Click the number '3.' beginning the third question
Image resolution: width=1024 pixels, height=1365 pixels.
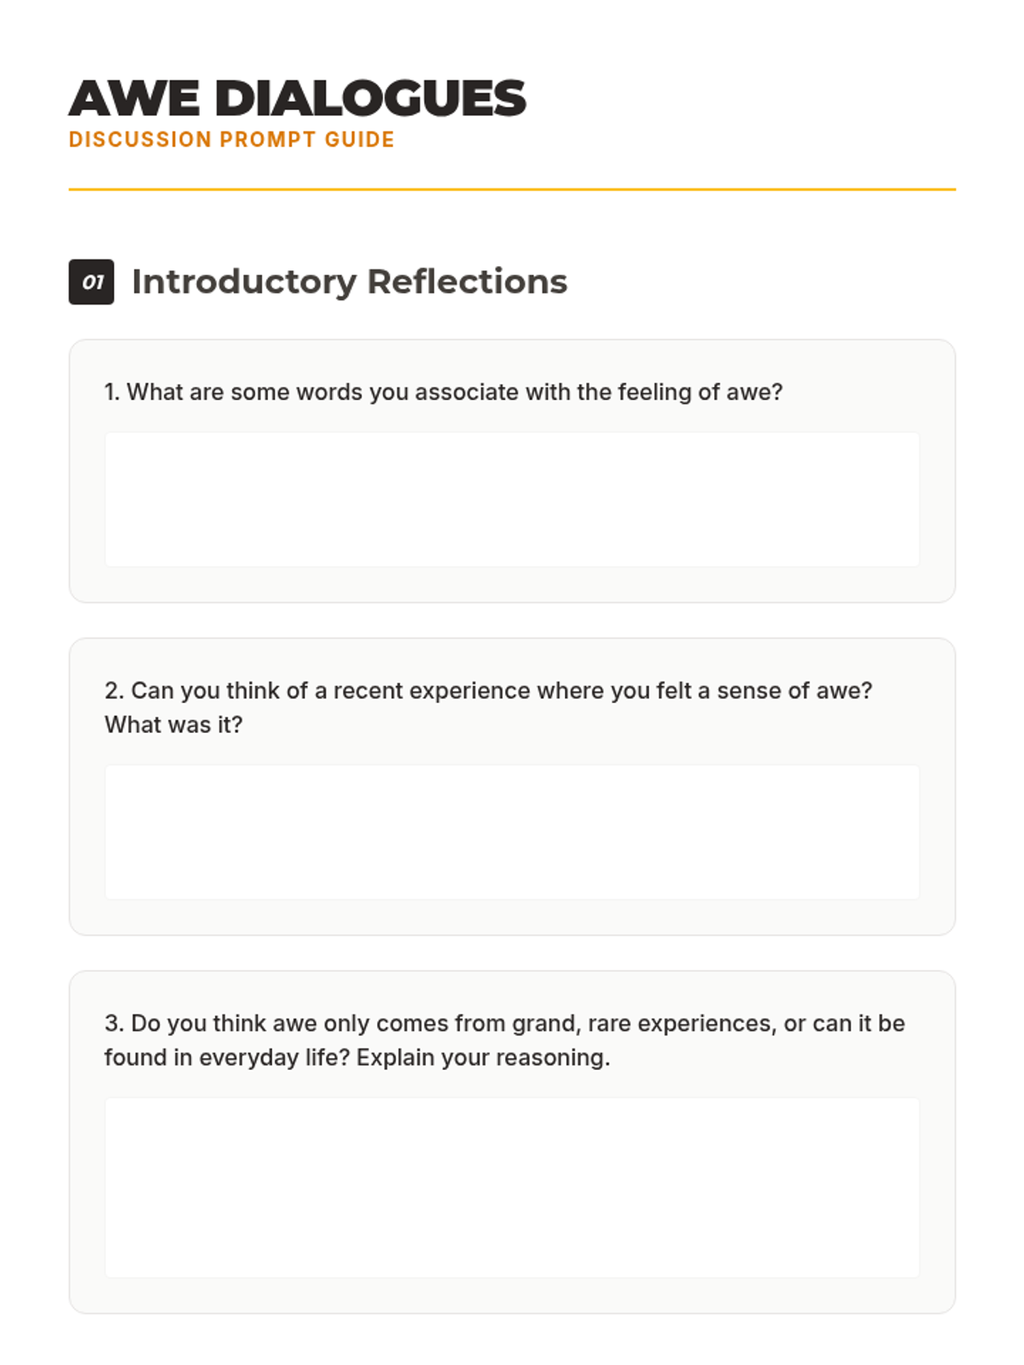tap(114, 1024)
